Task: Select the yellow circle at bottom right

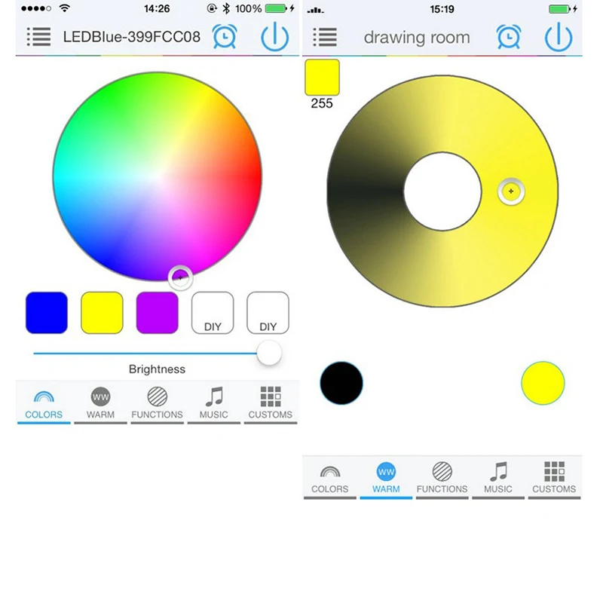Action: pos(543,383)
